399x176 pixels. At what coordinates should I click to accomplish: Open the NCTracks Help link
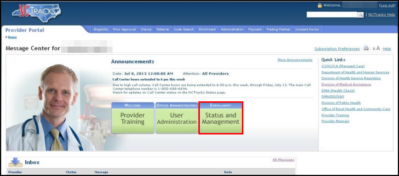[381, 15]
